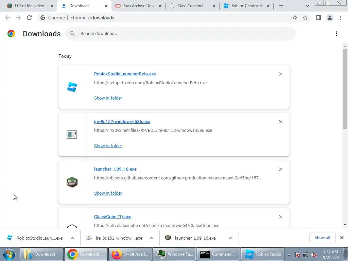Image resolution: width=348 pixels, height=261 pixels.
Task: Click the search magnifier icon
Action: (x=72, y=34)
